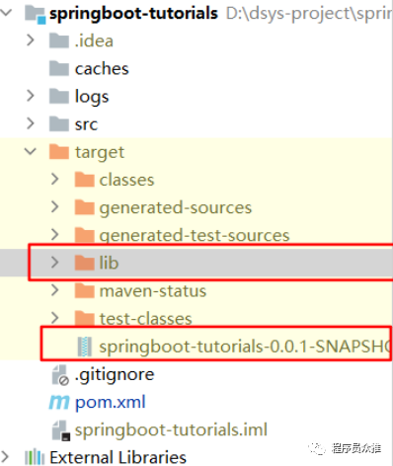The height and width of the screenshot is (466, 393).
Task: Select the .idea folder name
Action: coord(94,41)
